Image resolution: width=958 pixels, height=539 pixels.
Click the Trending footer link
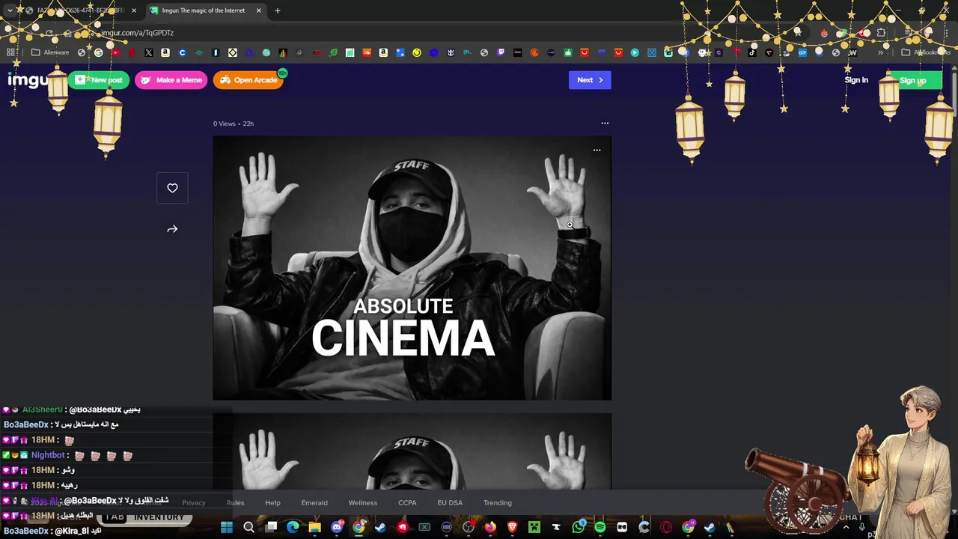click(x=498, y=503)
